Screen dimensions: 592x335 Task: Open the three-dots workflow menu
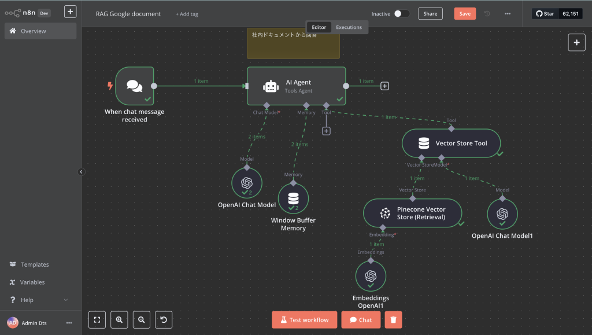tap(508, 13)
